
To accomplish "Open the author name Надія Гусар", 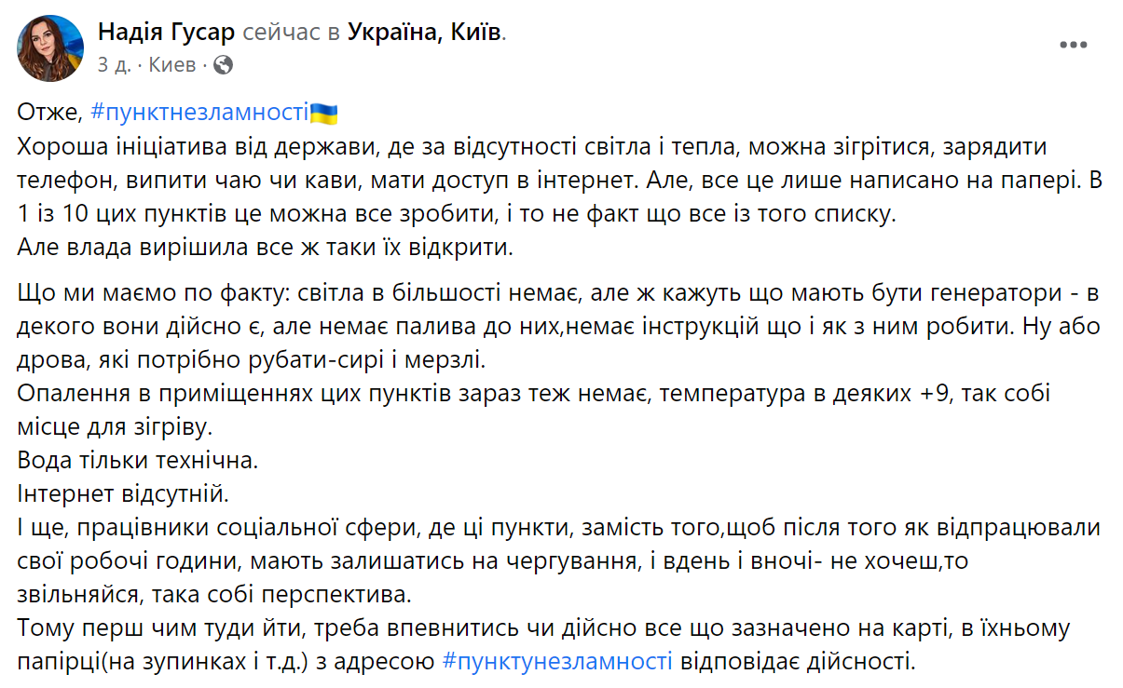I will click(166, 33).
